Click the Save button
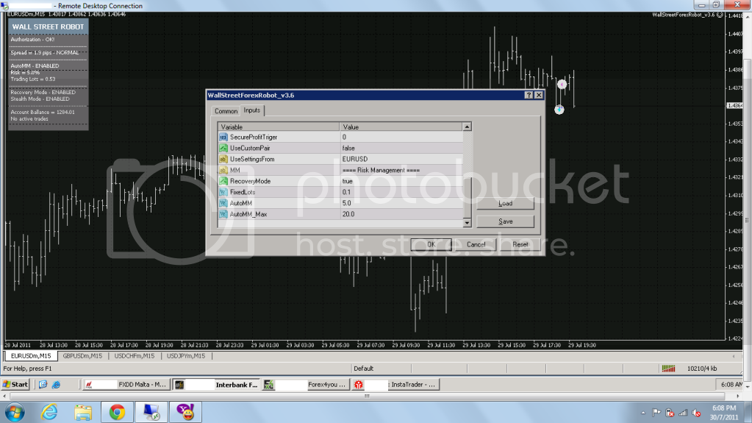 [x=506, y=221]
